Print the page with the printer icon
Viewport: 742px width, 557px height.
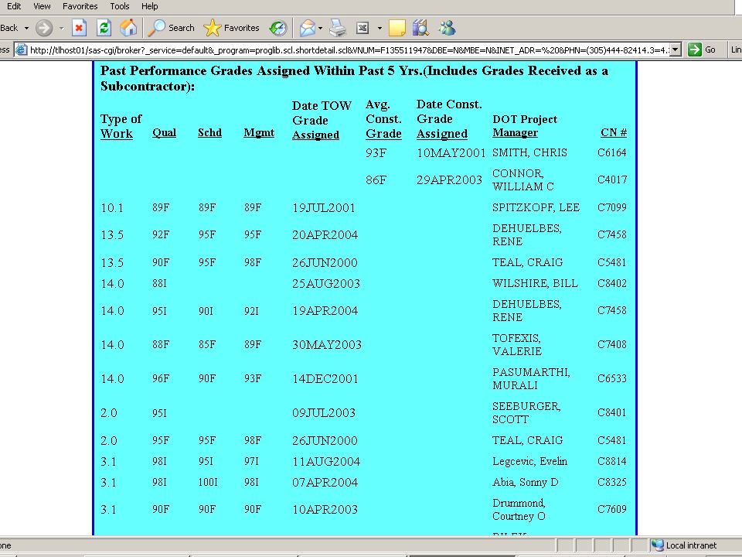tap(338, 28)
